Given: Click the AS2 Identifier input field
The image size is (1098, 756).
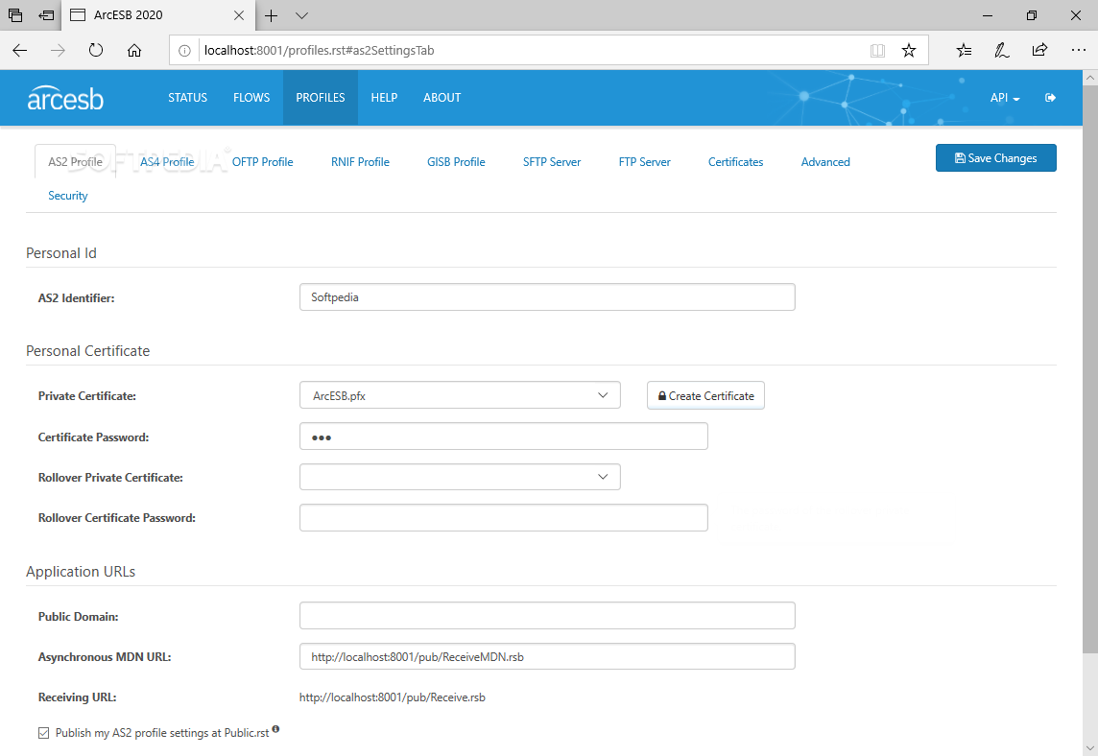Looking at the screenshot, I should click(547, 296).
